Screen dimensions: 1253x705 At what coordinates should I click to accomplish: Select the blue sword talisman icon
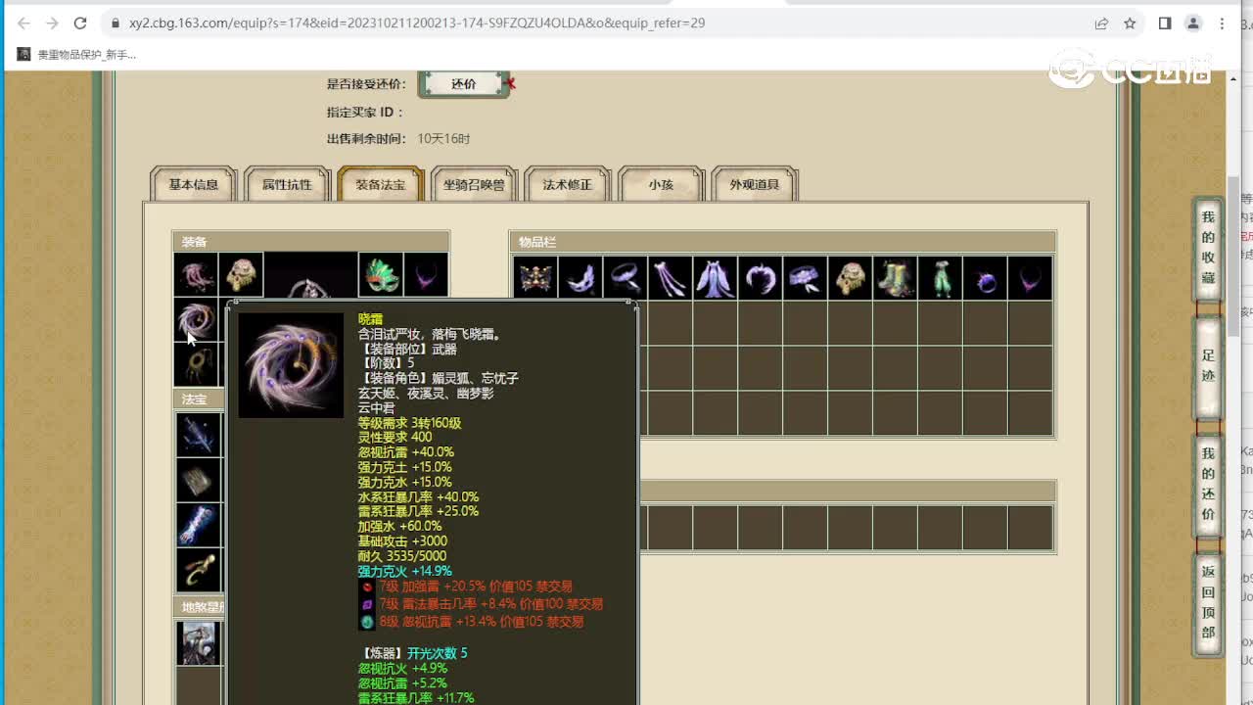(x=198, y=435)
